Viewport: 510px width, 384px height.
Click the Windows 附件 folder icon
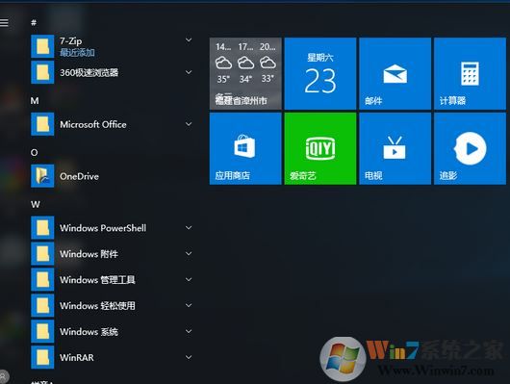(x=42, y=253)
